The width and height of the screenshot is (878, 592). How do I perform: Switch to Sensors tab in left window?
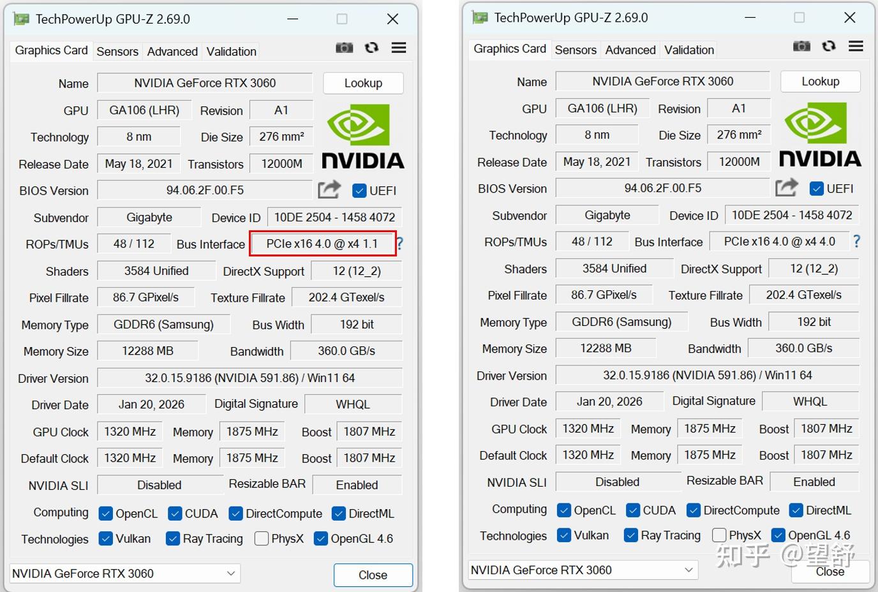[117, 52]
